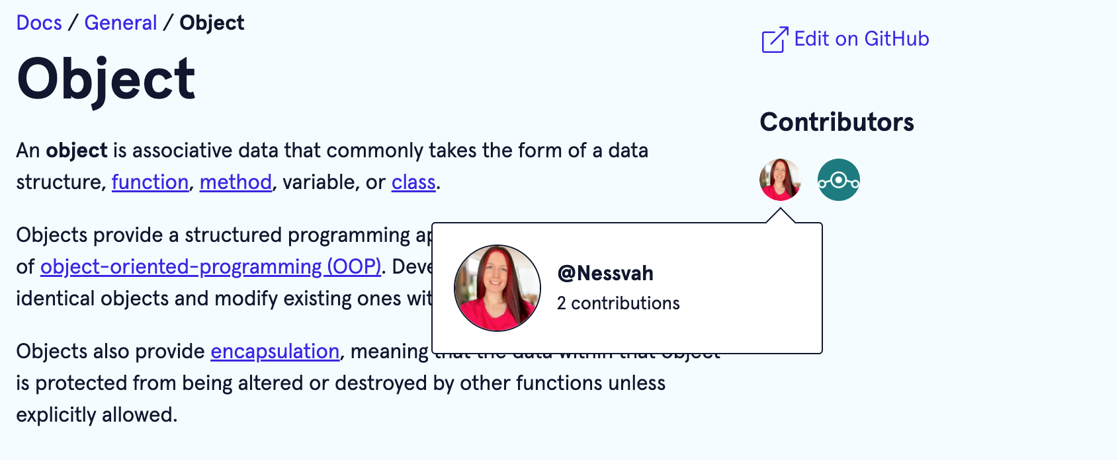Image resolution: width=1118 pixels, height=460 pixels.
Task: Click the Edit on GitHub external link icon
Action: click(775, 38)
